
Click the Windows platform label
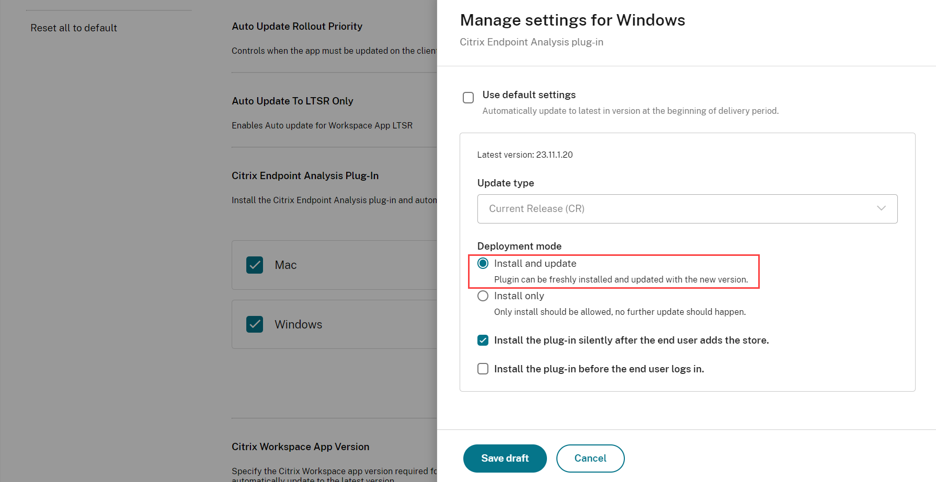coord(298,324)
